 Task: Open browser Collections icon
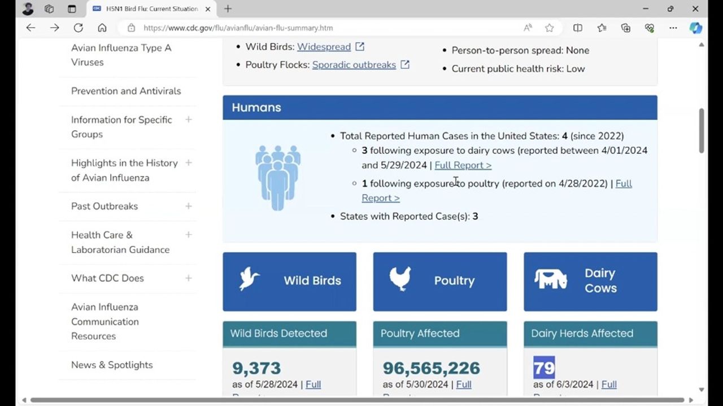click(x=625, y=28)
